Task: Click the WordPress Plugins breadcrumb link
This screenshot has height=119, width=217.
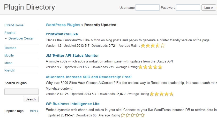Action: 63,25
